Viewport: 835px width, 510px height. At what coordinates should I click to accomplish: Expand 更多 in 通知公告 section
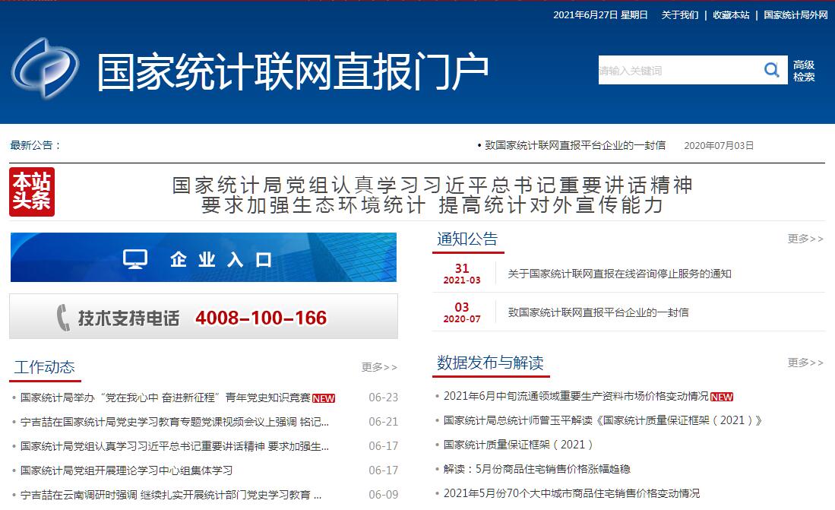point(805,239)
